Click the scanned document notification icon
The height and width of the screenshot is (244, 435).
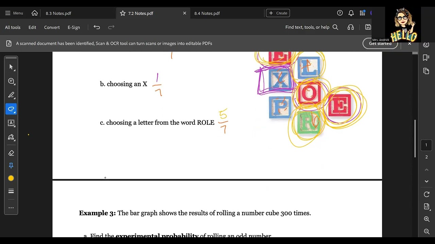click(9, 43)
